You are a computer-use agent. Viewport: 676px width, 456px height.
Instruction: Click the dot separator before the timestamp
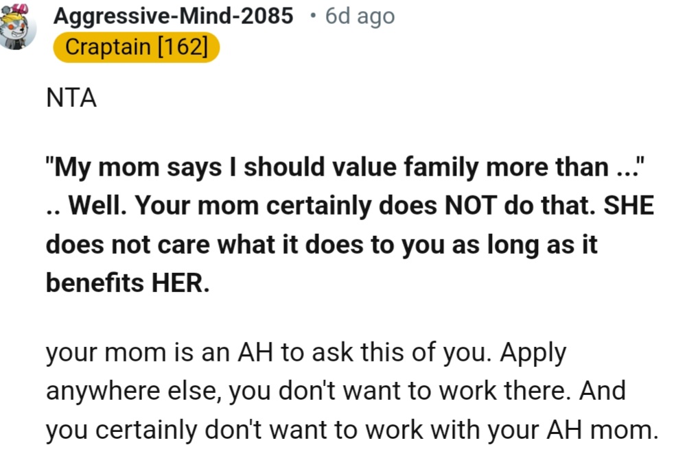313,16
